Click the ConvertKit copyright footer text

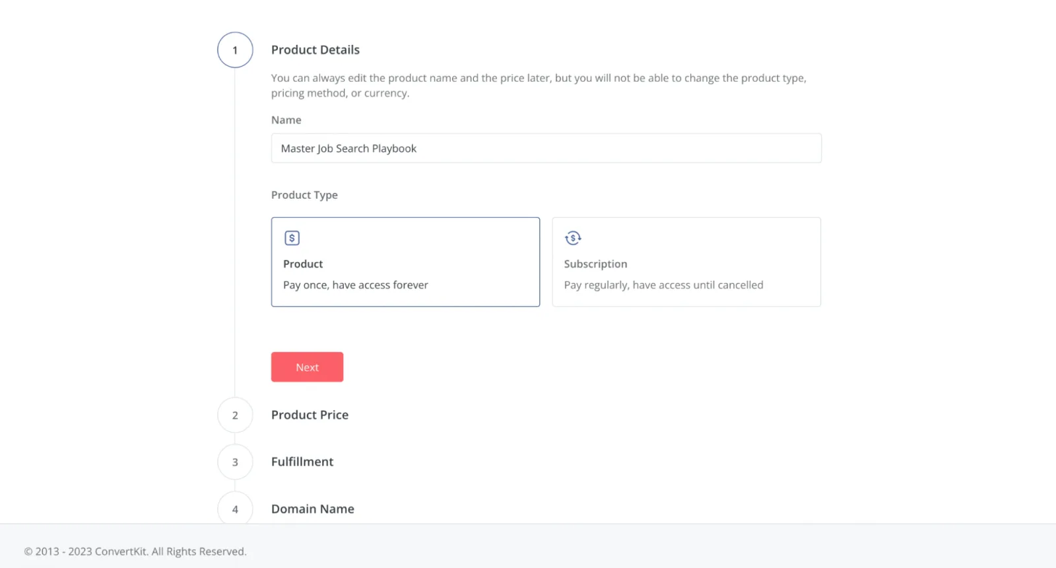point(135,551)
